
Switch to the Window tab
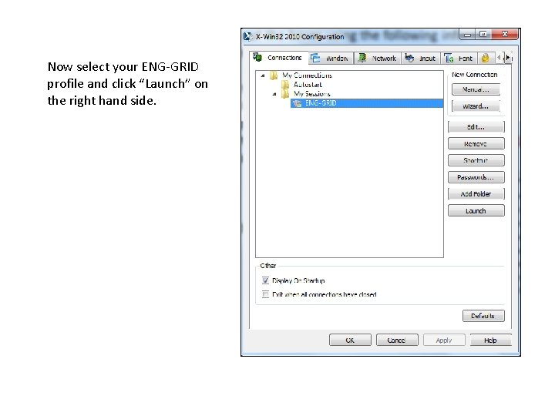point(331,59)
